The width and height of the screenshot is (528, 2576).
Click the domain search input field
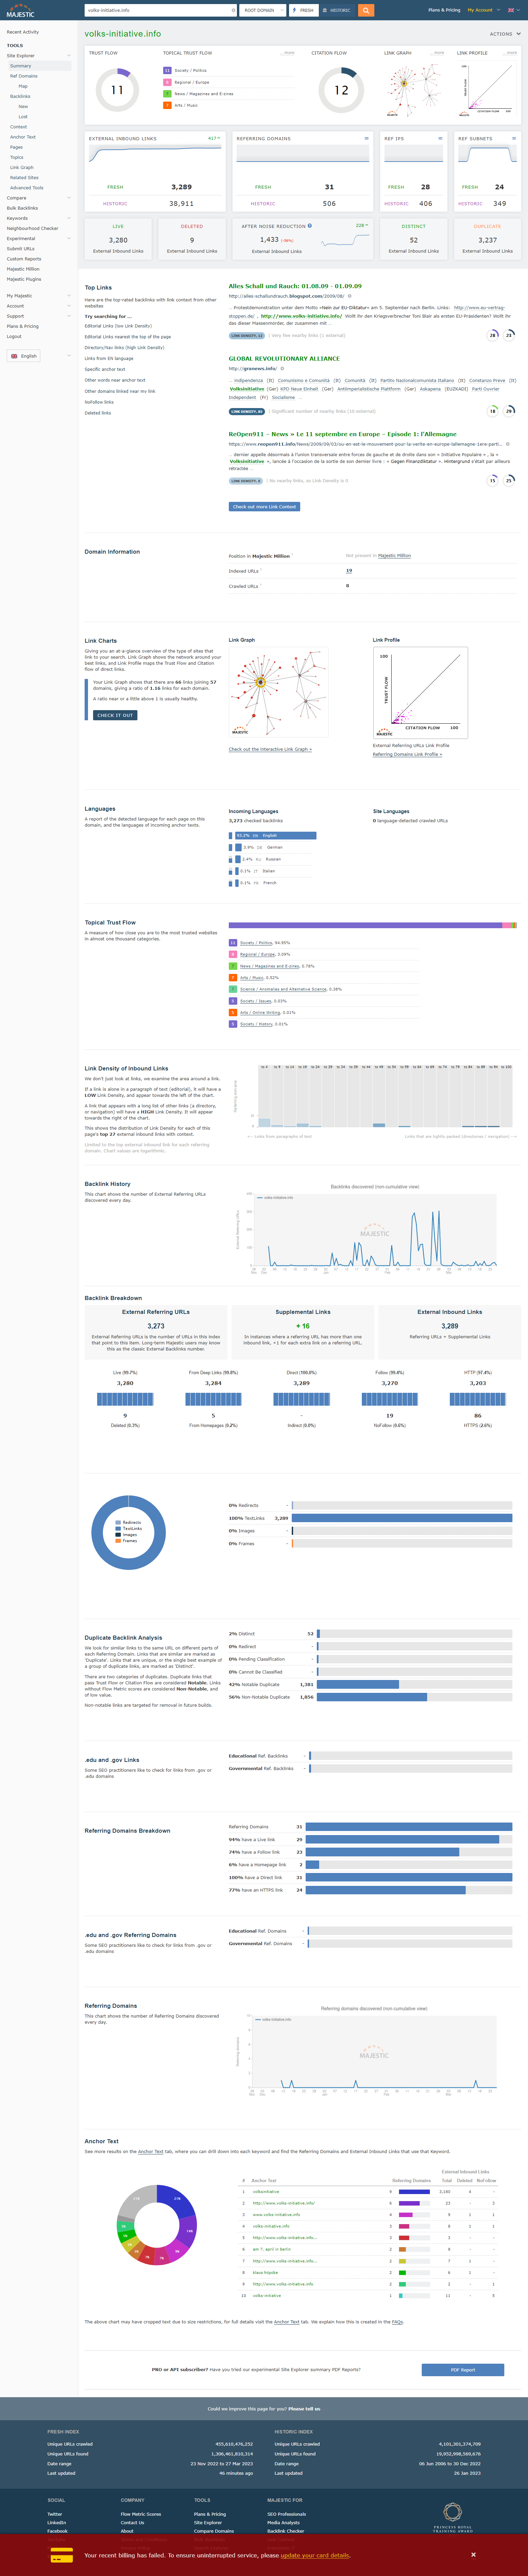tap(155, 10)
